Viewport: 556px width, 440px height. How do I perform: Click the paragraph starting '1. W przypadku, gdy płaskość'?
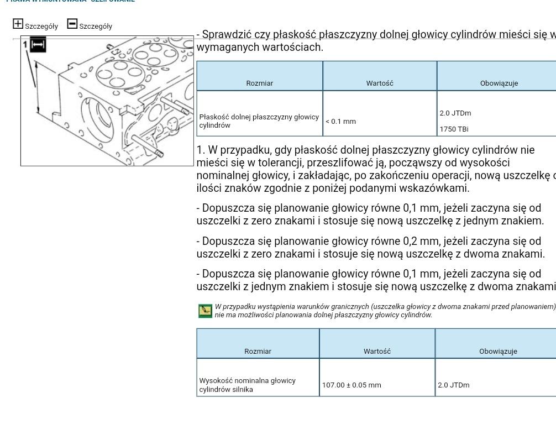click(376, 169)
